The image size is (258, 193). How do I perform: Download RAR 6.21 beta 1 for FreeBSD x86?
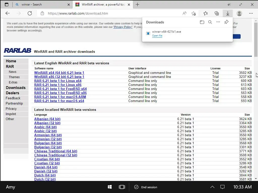(x=60, y=93)
